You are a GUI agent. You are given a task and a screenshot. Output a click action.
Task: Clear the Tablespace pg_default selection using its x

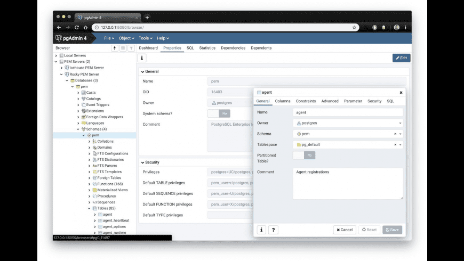click(x=395, y=144)
